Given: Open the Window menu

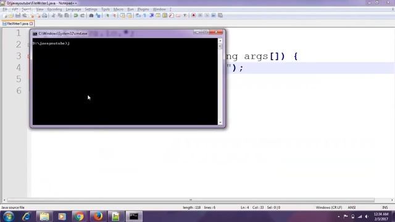Looking at the screenshot, I should click(159, 9).
